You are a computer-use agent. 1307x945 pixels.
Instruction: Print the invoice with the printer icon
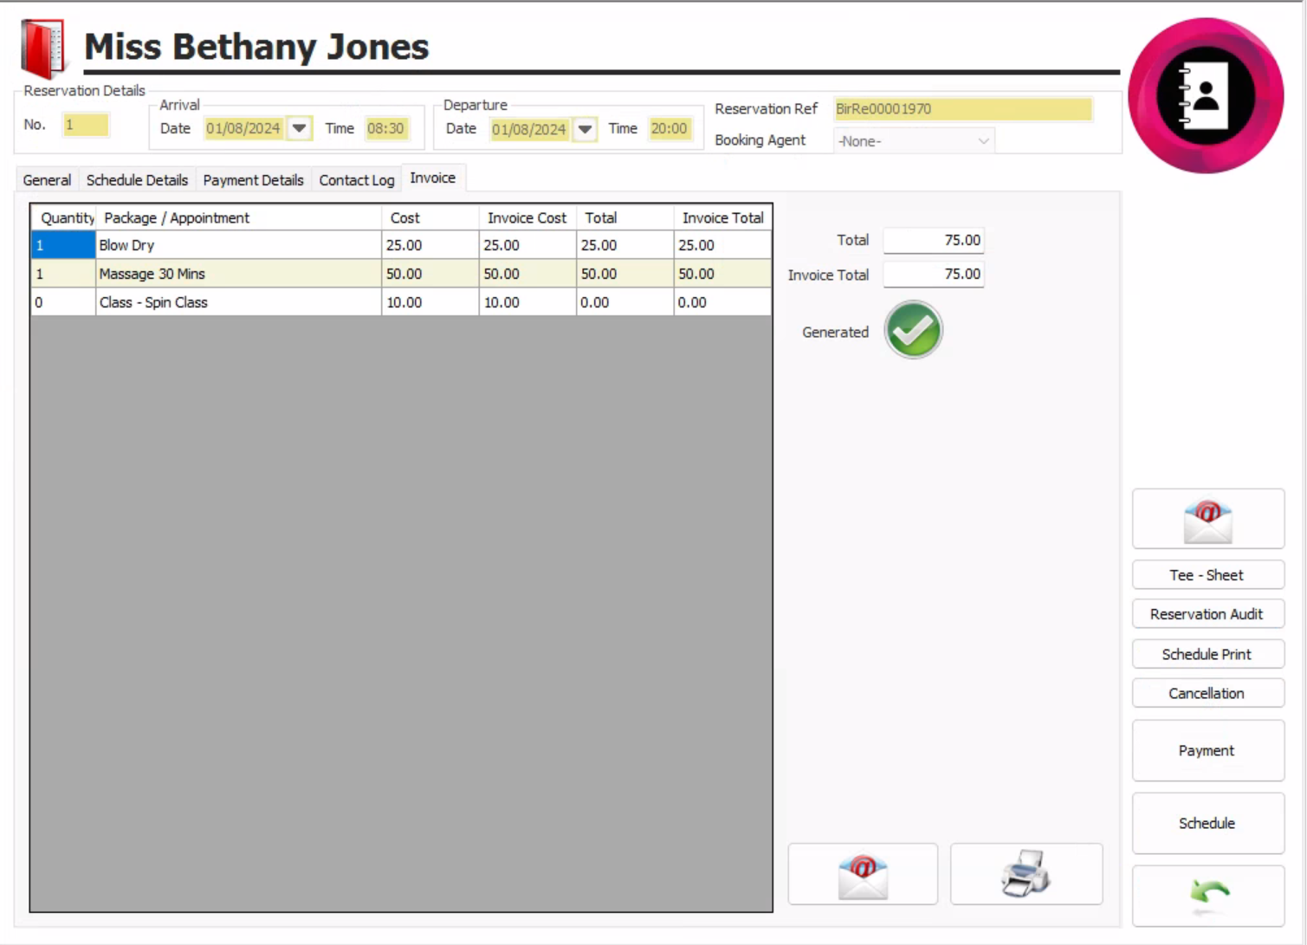click(1026, 875)
